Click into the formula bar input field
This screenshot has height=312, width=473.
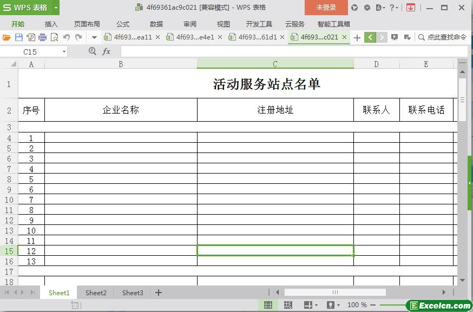[294, 51]
